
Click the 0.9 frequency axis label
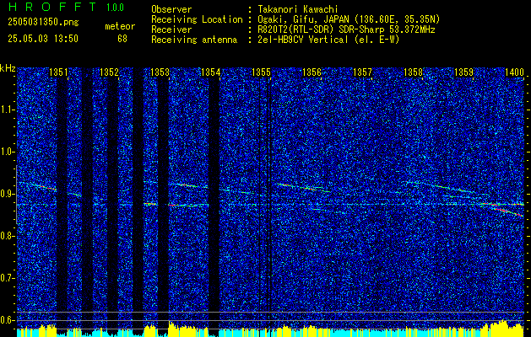[7, 194]
